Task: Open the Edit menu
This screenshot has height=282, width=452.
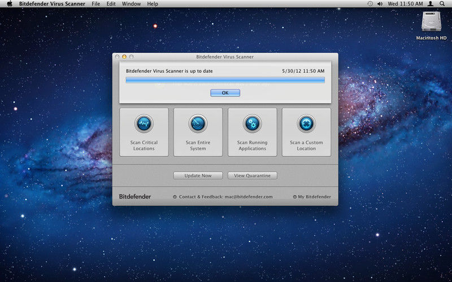Action: pyautogui.click(x=111, y=4)
